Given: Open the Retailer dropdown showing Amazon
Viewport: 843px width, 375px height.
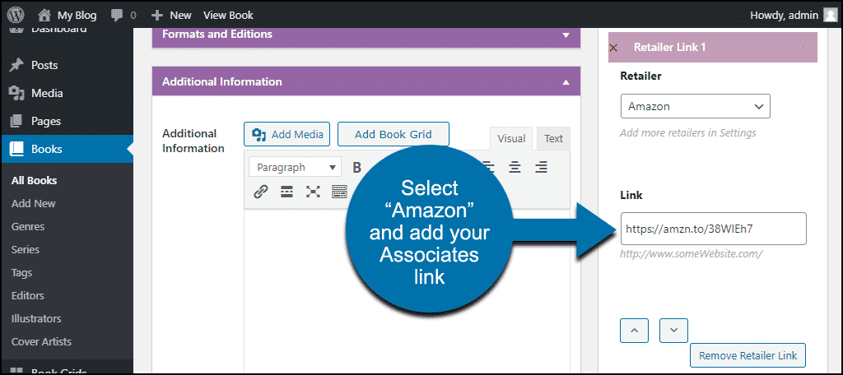Looking at the screenshot, I should coord(695,106).
